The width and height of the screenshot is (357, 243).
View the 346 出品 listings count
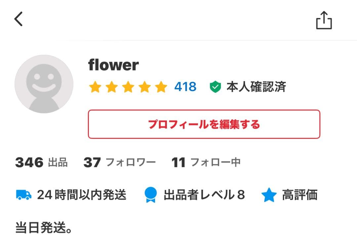pos(41,162)
